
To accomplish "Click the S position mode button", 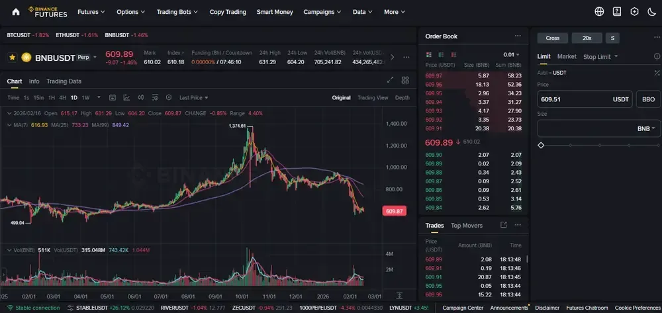I will pos(612,38).
